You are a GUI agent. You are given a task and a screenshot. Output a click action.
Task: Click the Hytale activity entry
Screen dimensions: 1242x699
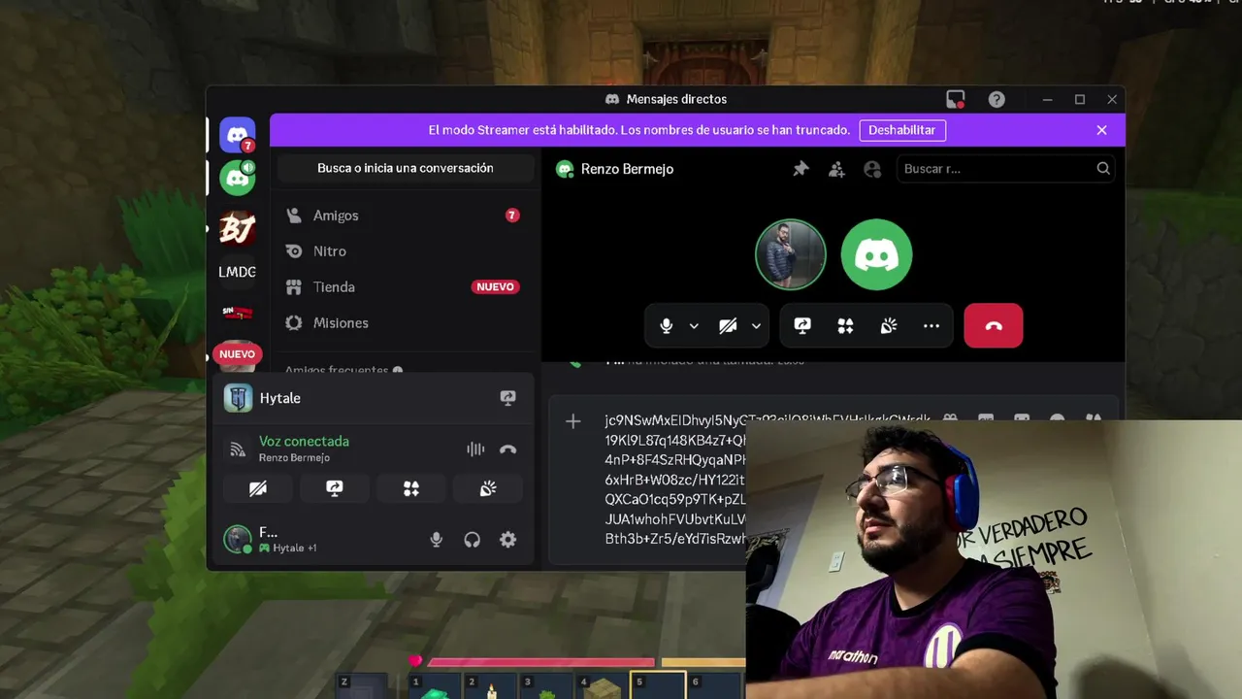coord(374,398)
